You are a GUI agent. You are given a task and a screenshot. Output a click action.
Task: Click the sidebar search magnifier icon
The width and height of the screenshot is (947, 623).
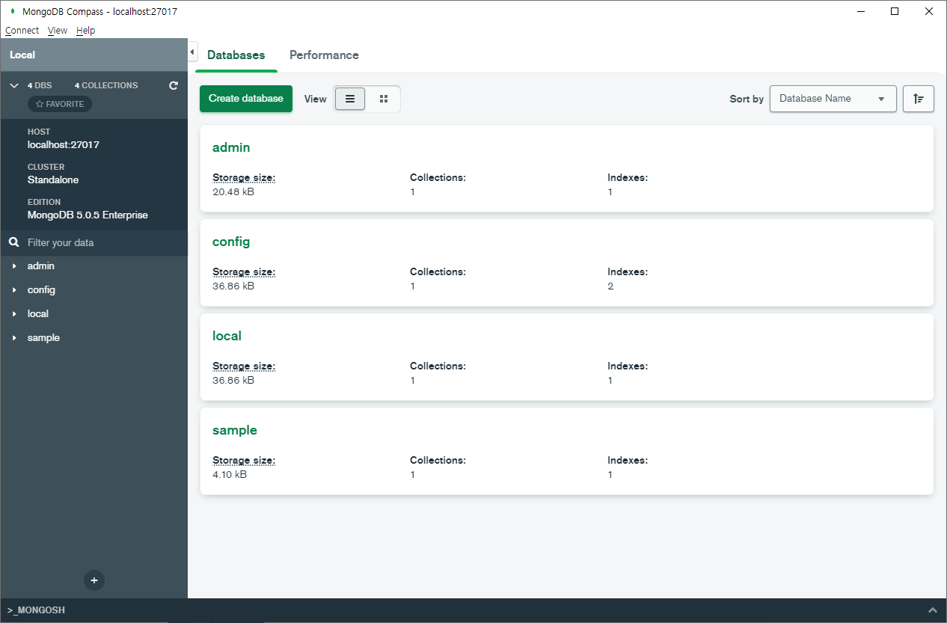tap(13, 243)
